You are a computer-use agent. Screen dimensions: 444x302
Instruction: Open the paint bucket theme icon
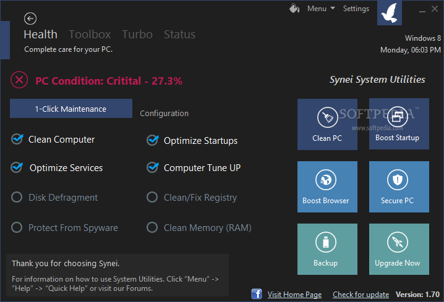click(294, 8)
